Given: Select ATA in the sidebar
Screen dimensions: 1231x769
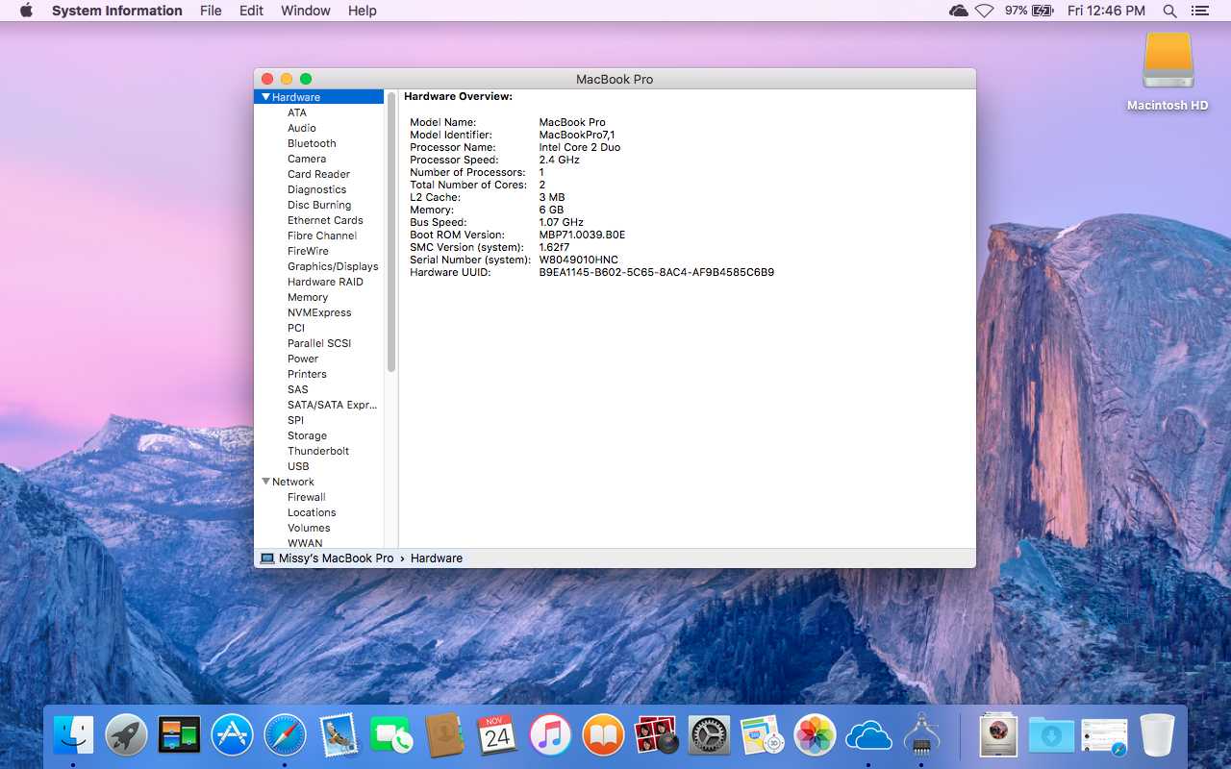Looking at the screenshot, I should [x=297, y=112].
